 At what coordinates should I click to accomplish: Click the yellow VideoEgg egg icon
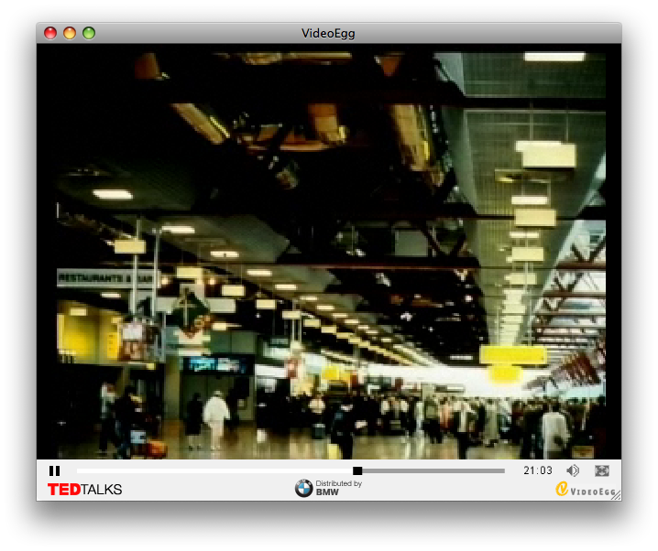pos(562,490)
